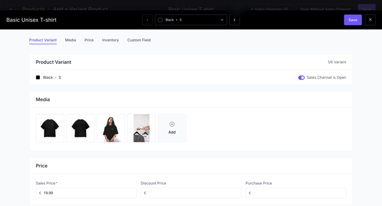Open the Inventory tab
The image size is (382, 206).
coord(111,40)
